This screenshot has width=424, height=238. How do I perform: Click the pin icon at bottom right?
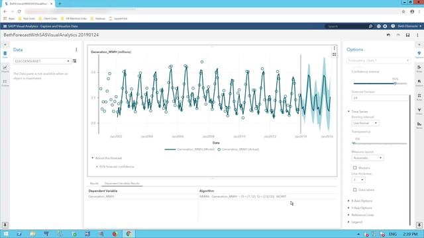tap(419, 225)
